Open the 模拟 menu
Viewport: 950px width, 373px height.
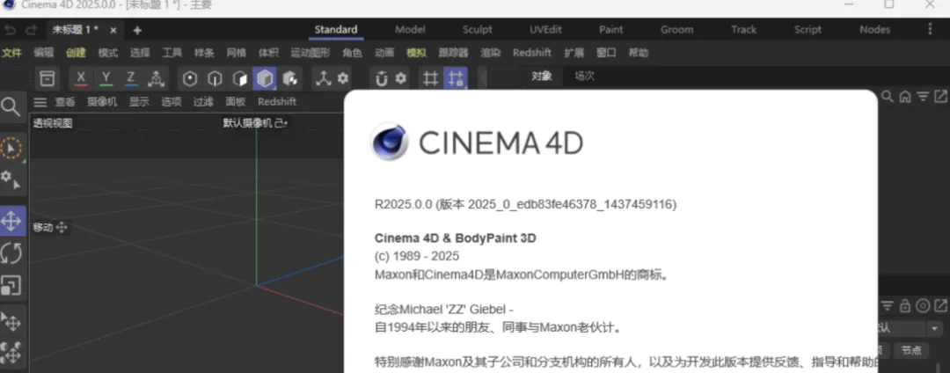pos(416,53)
